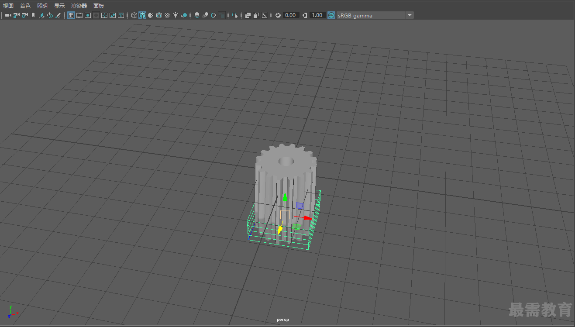Click X-Ray Active Components icon
Screen dimensions: 575x327
(x=256, y=15)
